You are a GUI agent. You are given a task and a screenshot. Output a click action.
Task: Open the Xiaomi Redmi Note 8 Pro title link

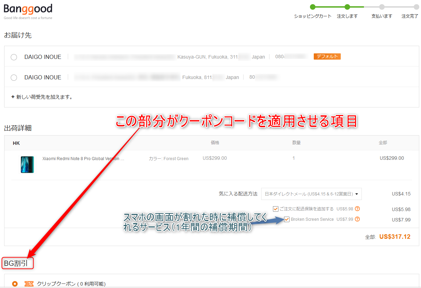click(83, 159)
